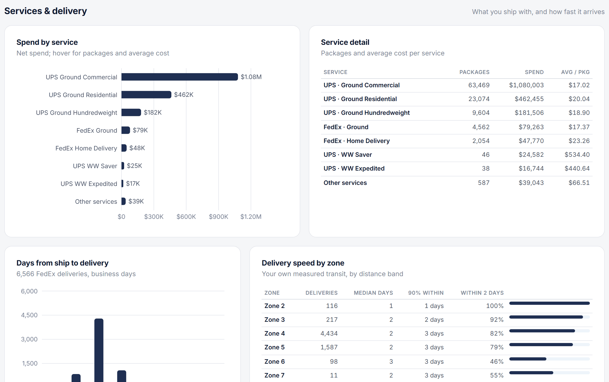Click the Days from ship to delivery title
609x382 pixels.
62,263
